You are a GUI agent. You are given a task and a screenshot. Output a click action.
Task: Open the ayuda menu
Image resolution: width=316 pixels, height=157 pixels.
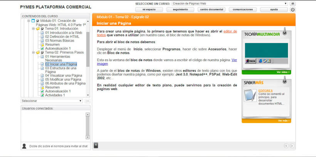(274, 10)
